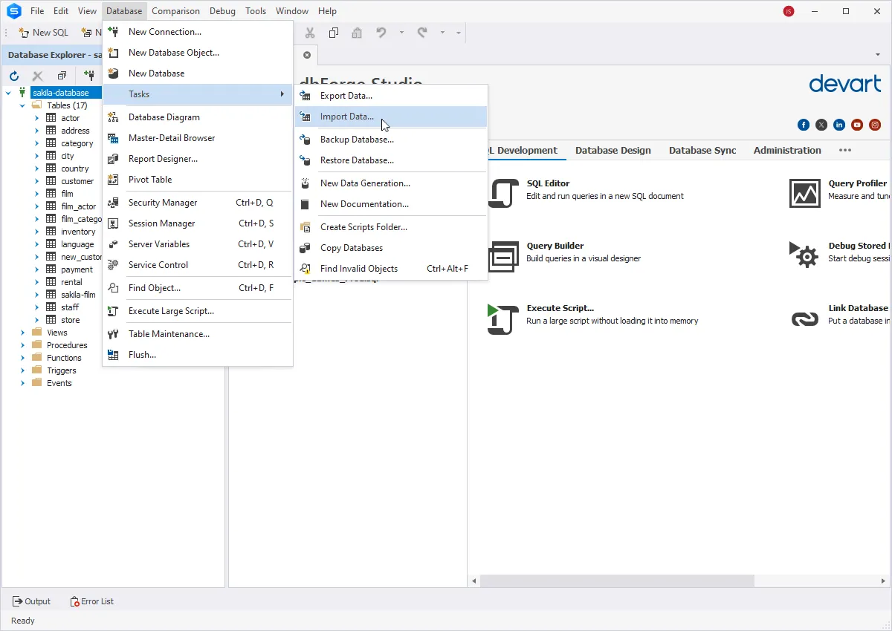
Task: Visit the devart website via the logo
Action: (845, 84)
